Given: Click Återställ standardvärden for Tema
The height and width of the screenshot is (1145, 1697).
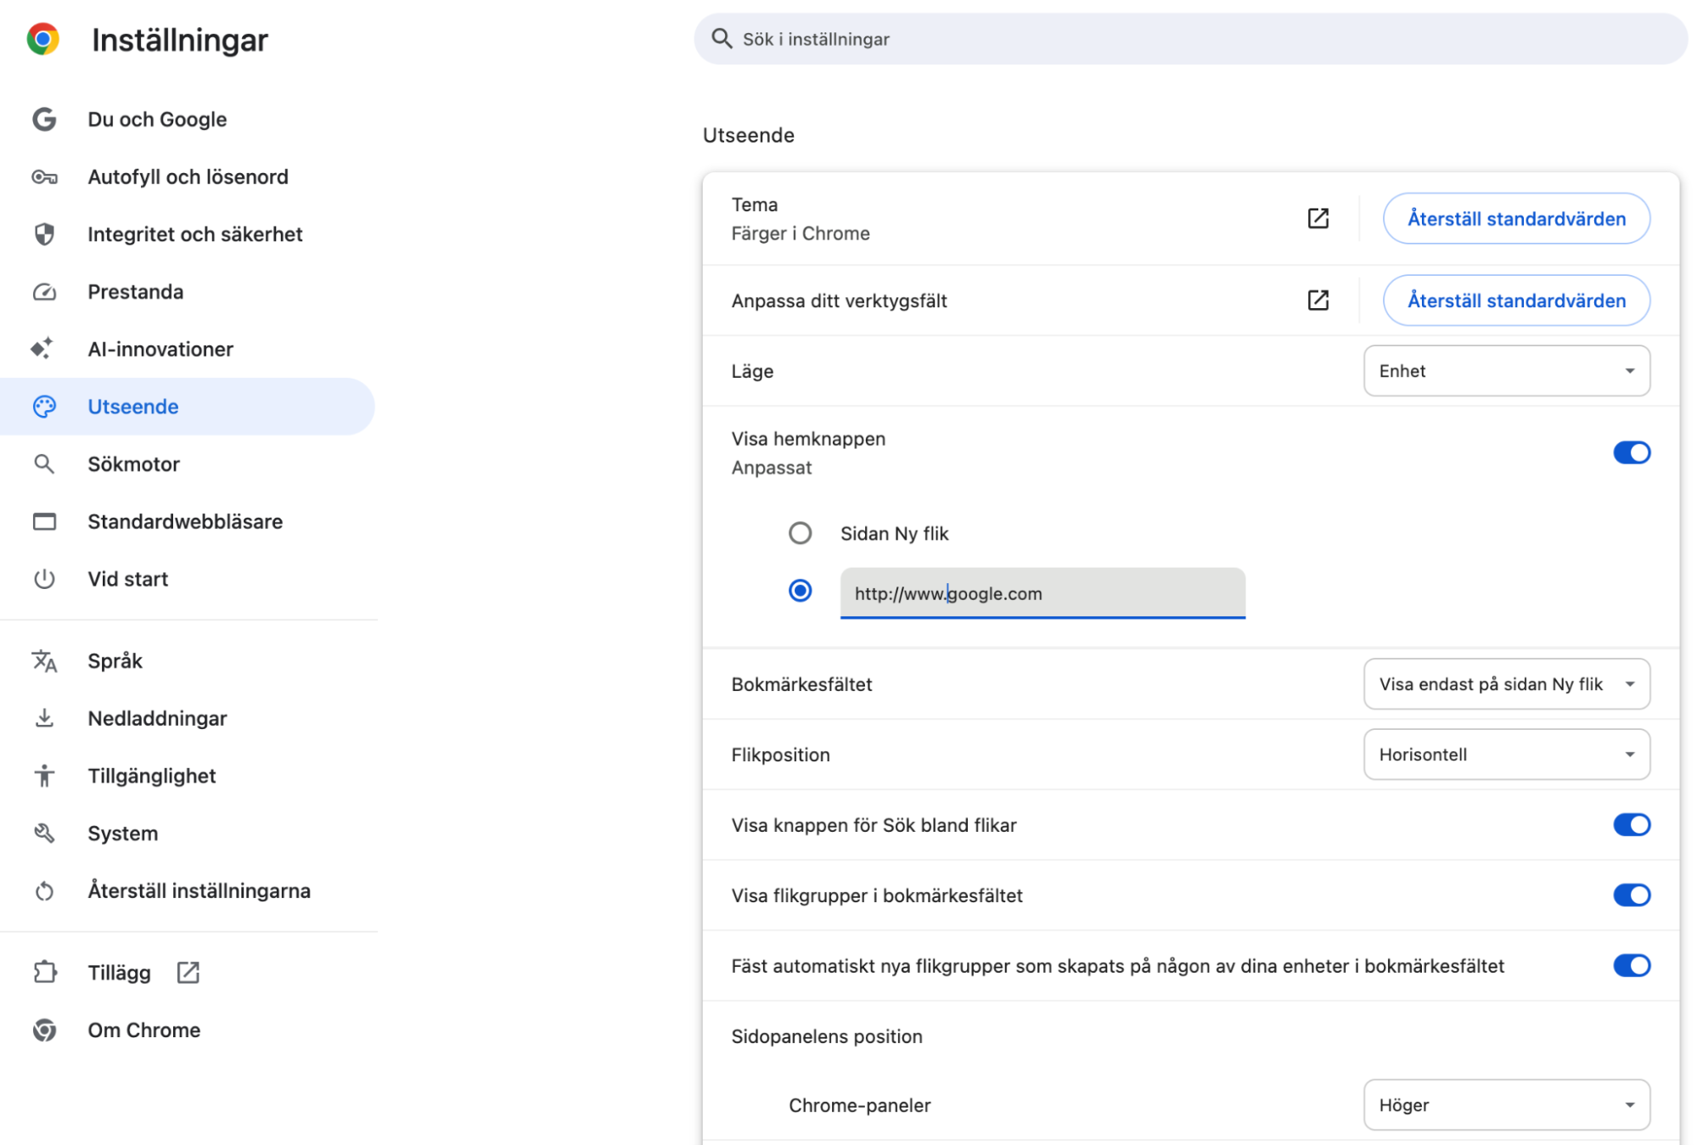Looking at the screenshot, I should (x=1516, y=218).
